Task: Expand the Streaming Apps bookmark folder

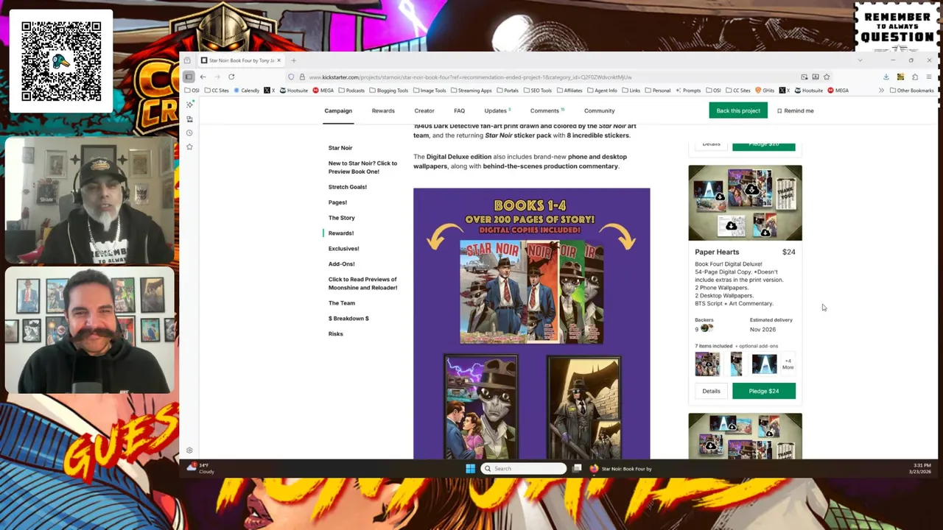Action: (471, 91)
